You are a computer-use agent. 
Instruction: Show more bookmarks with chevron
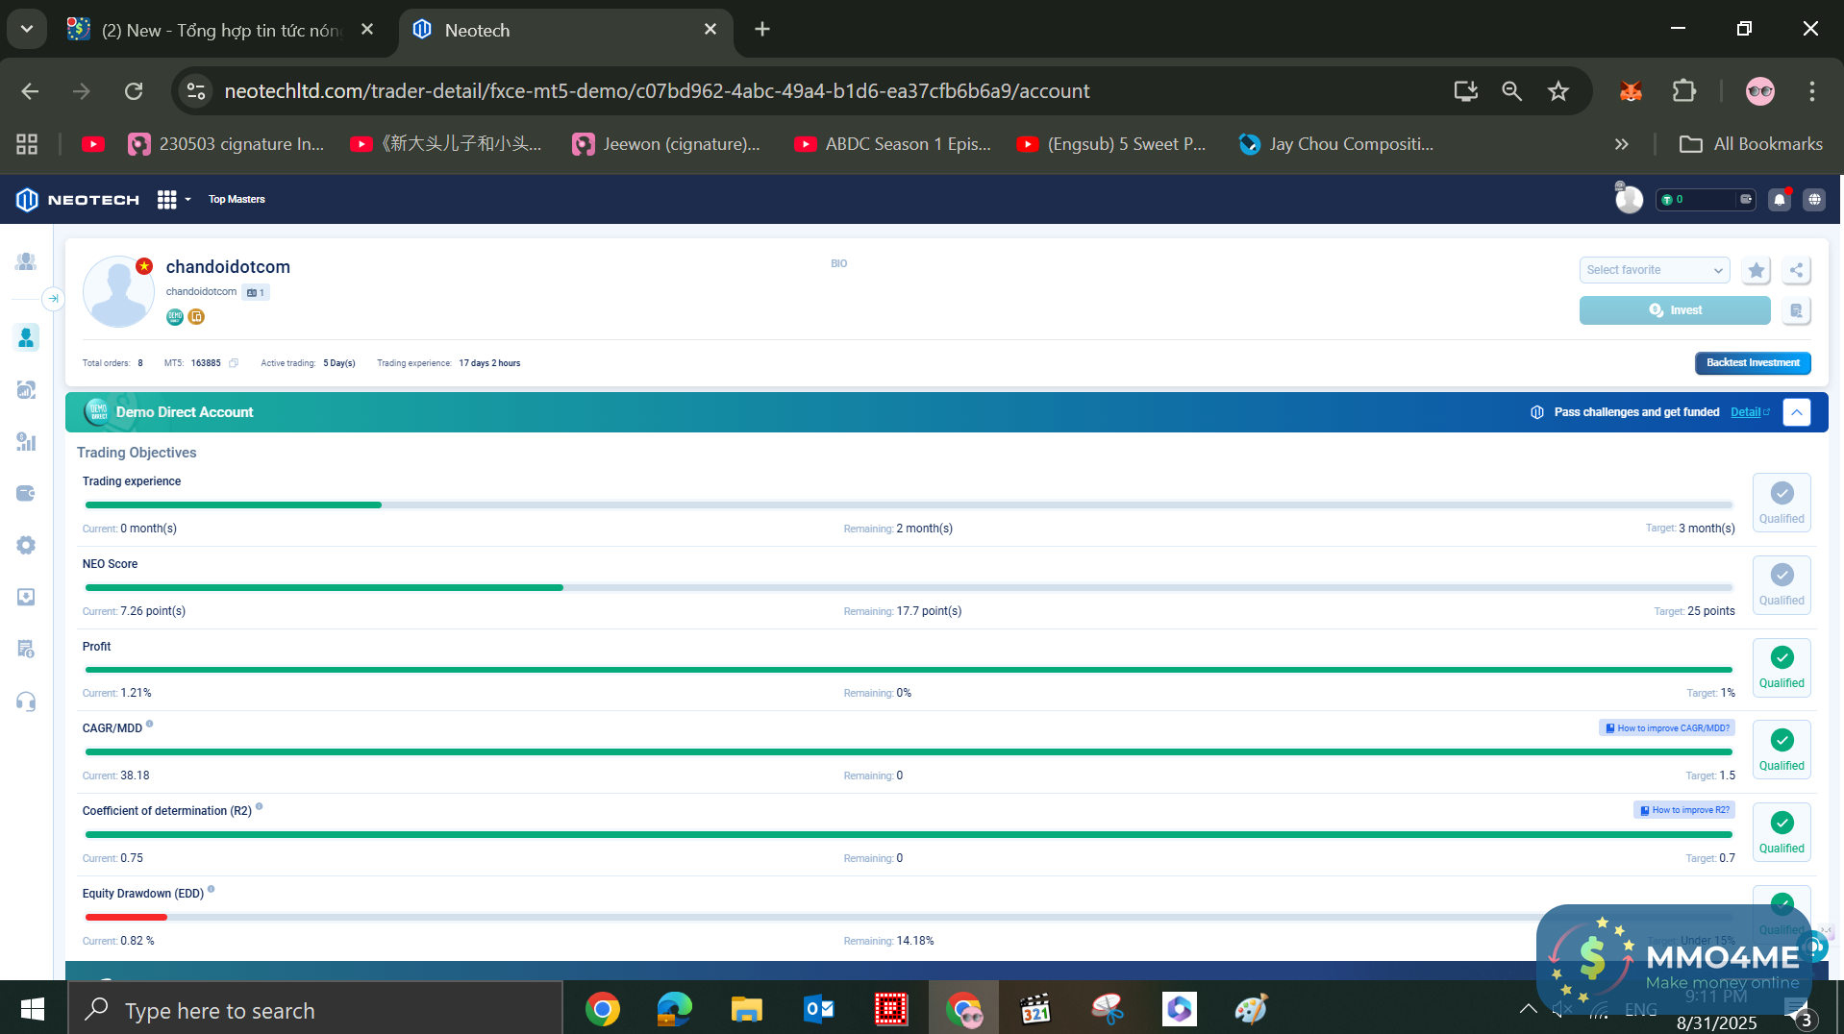click(1622, 144)
